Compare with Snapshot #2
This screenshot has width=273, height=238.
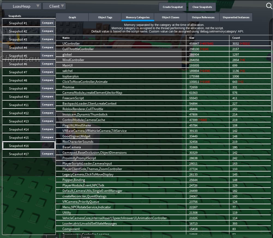click(47, 31)
